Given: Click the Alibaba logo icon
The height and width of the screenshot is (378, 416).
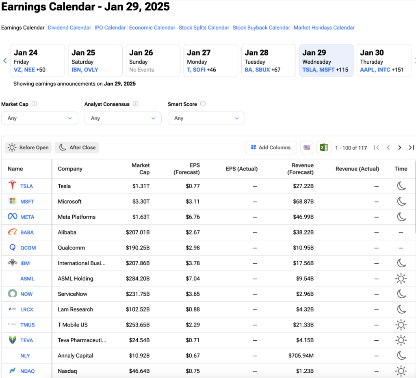Looking at the screenshot, I should 13,232.
